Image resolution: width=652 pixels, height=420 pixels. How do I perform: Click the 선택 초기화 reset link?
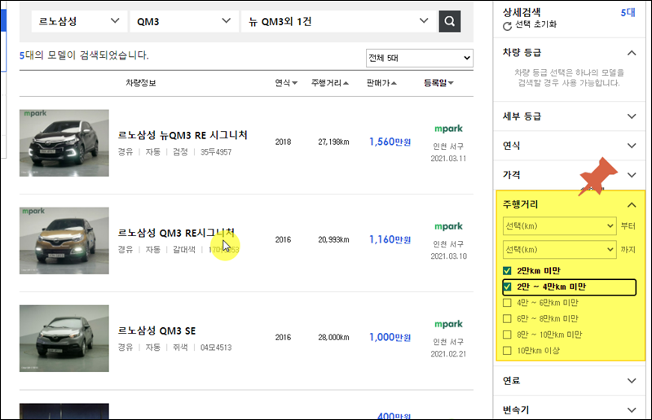(535, 24)
